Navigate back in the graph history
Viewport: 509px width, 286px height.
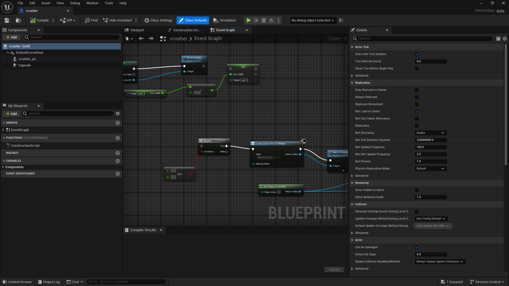tap(141, 38)
